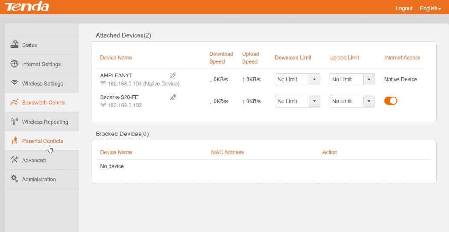Edit the Sagar-s-S20-FE device name pencil icon
This screenshot has width=449, height=232.
point(173,97)
